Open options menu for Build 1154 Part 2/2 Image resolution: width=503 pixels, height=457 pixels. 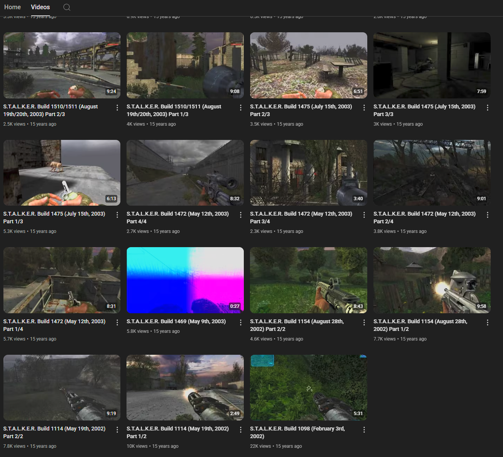(364, 322)
